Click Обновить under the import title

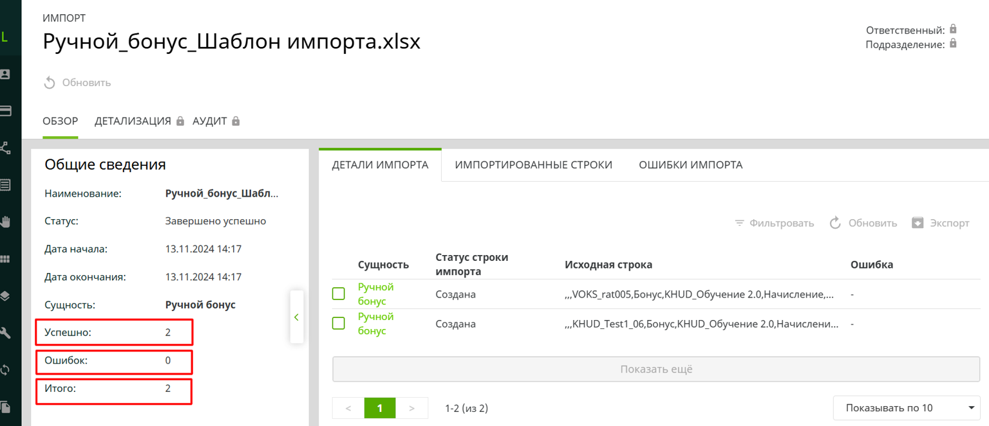tap(77, 83)
